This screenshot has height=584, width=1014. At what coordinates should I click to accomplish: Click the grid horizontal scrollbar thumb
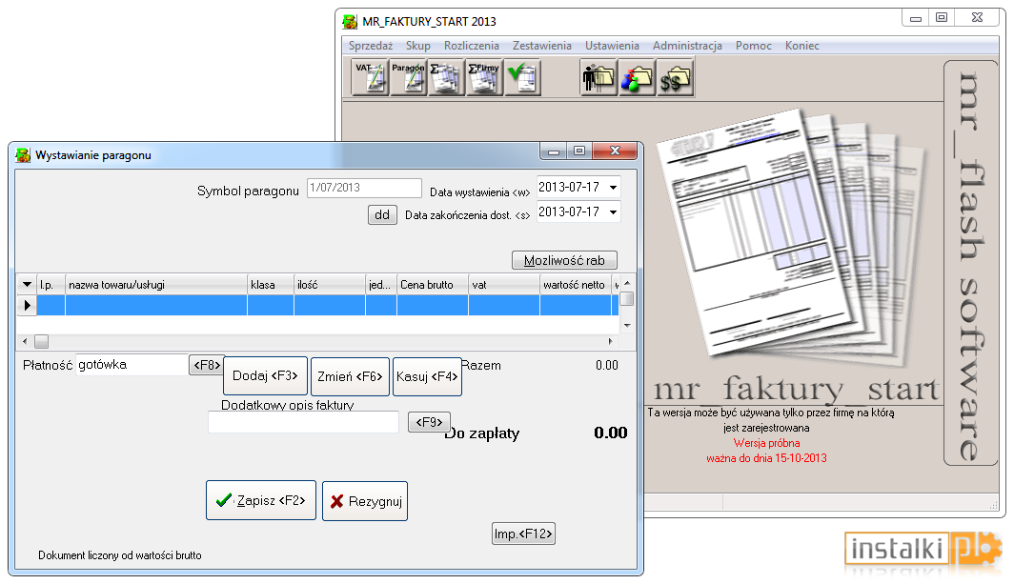point(41,341)
